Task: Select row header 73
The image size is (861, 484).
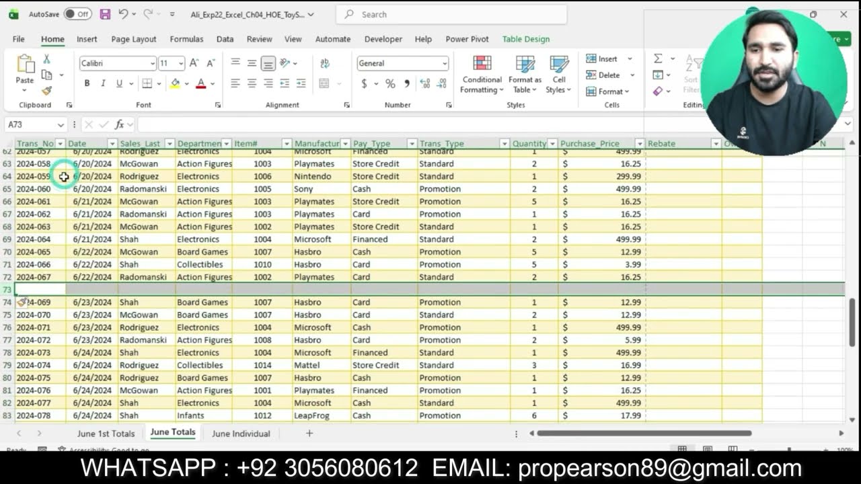Action: click(7, 290)
